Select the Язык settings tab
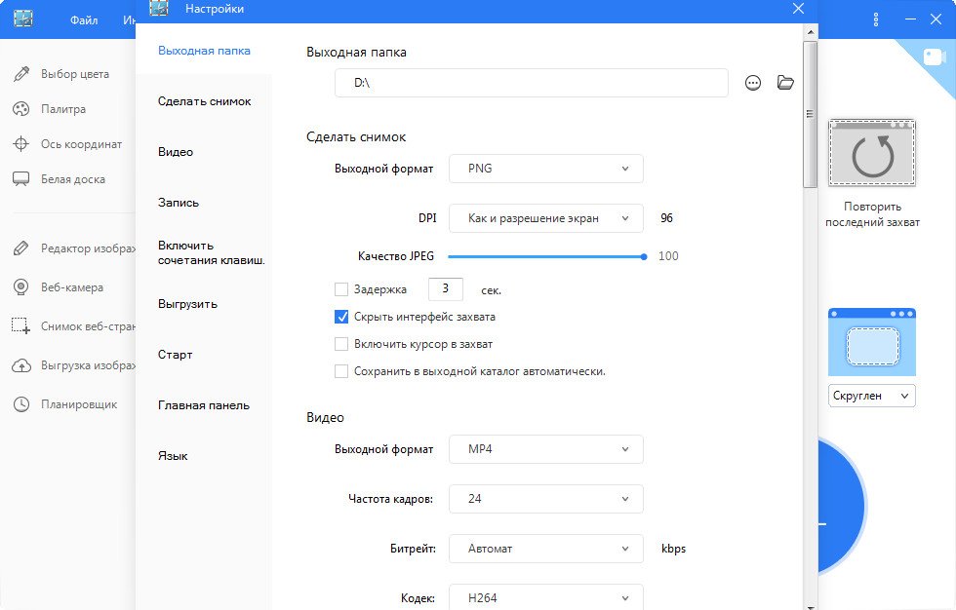Image resolution: width=956 pixels, height=610 pixels. (x=174, y=455)
